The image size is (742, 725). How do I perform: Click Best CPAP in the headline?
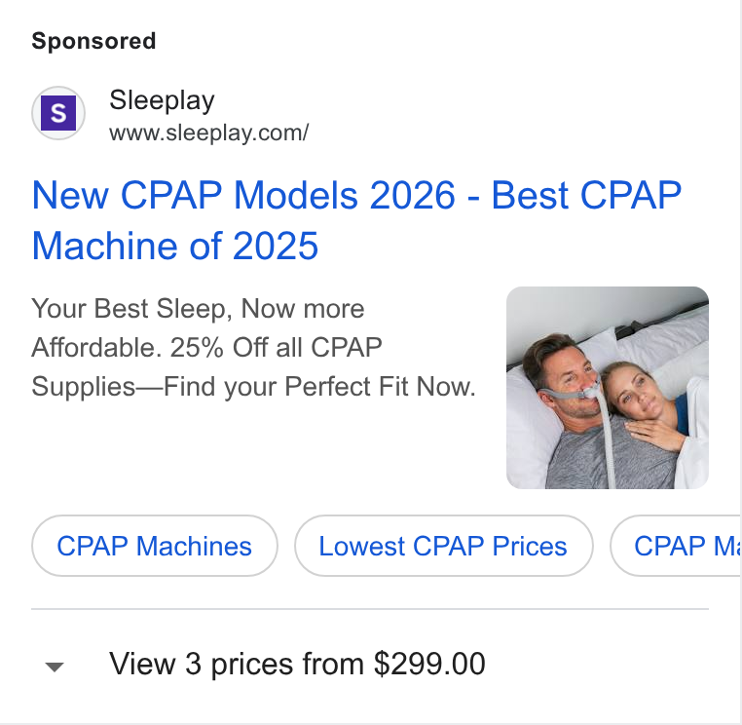click(x=586, y=195)
